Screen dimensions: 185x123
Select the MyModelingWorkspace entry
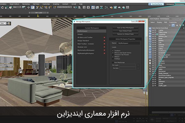[x=91, y=53]
